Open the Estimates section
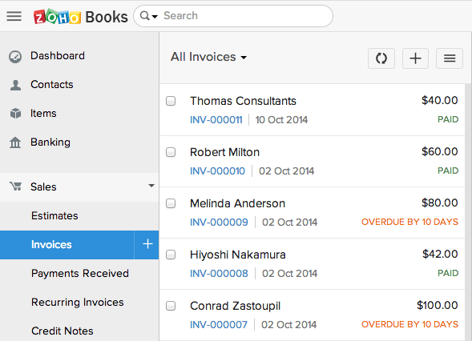The width and height of the screenshot is (472, 341). [54, 216]
